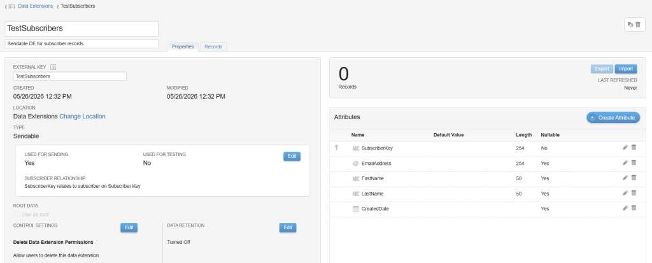Edit the Control Settings

coord(129,227)
